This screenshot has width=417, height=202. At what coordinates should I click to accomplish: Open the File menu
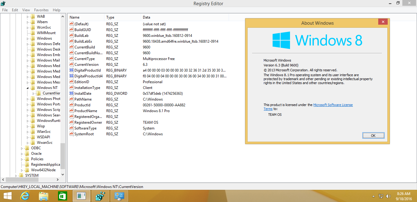point(5,10)
